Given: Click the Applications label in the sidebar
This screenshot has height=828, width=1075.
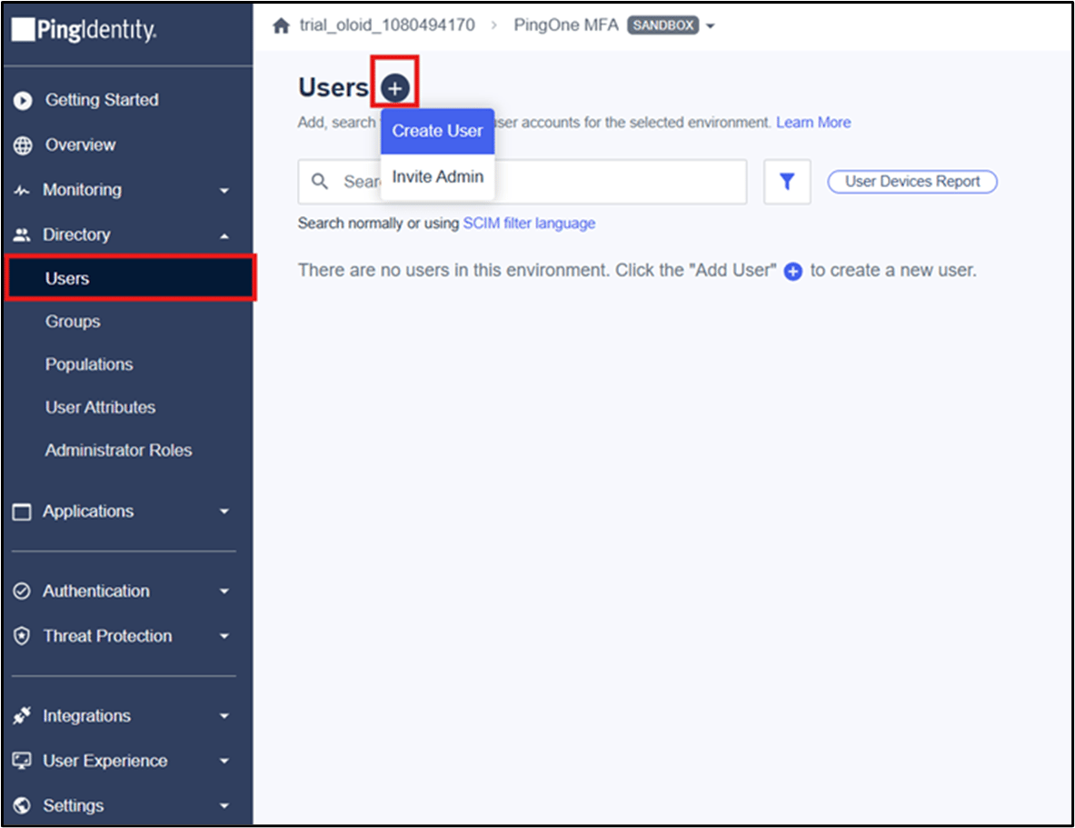Looking at the screenshot, I should click(x=88, y=511).
